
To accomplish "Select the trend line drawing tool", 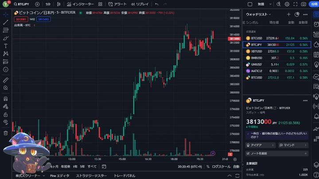I will pos(6,22).
